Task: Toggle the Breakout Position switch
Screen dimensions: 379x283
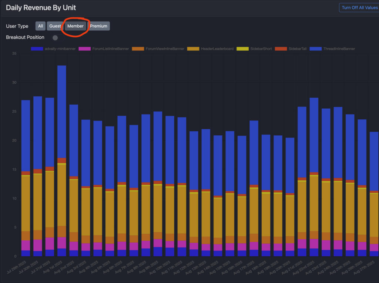Action: click(58, 38)
